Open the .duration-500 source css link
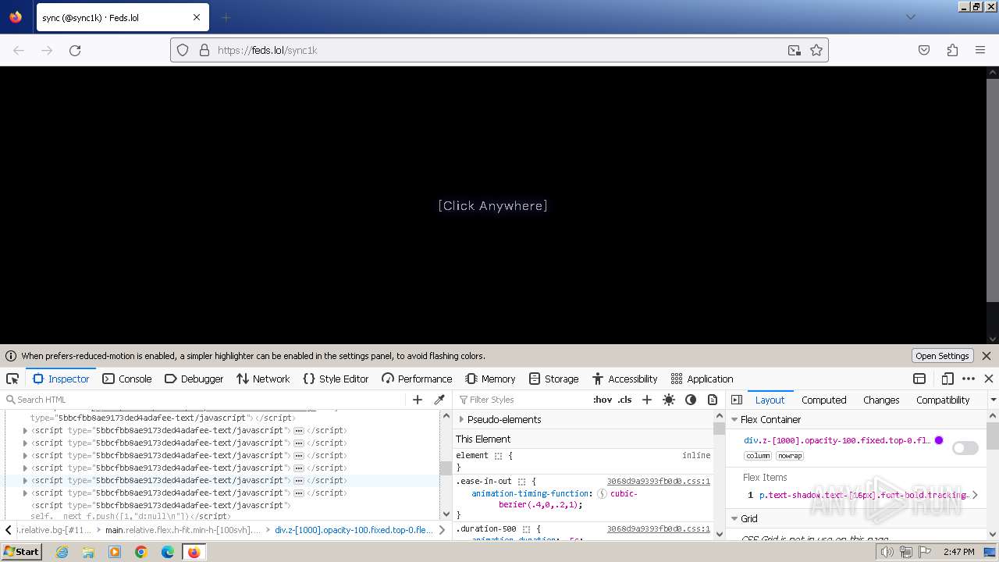The width and height of the screenshot is (999, 562). coord(659,529)
